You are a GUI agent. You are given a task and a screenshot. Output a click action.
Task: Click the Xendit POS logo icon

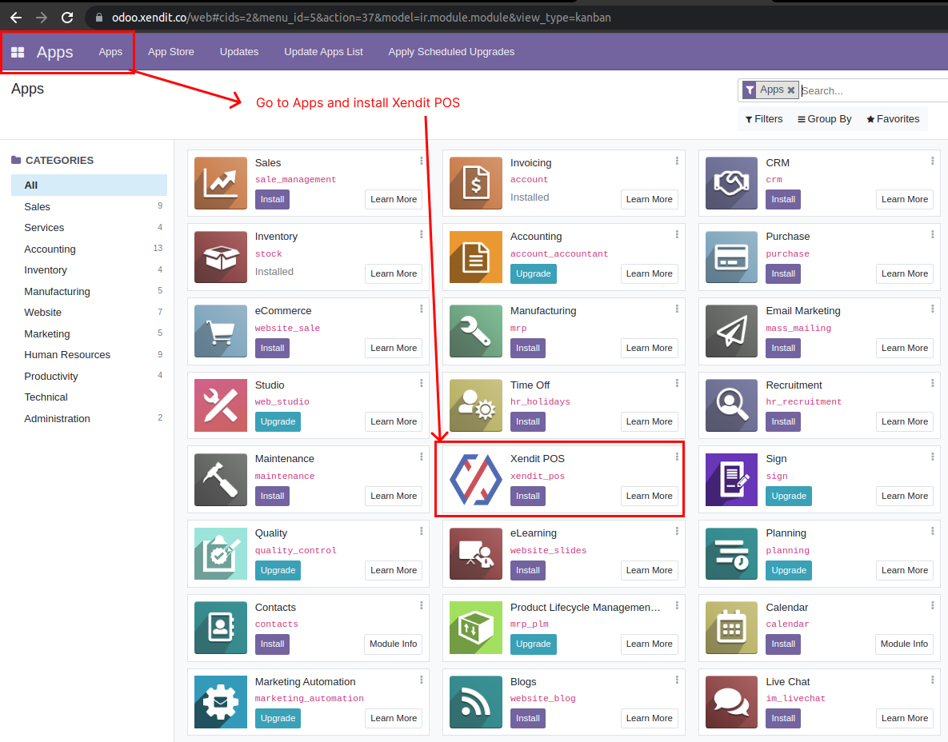476,480
